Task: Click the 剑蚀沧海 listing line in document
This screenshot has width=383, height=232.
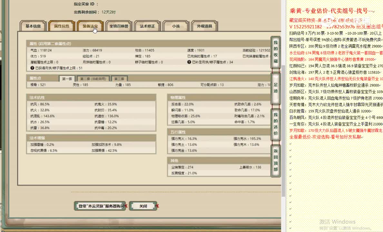Action: click(x=335, y=72)
